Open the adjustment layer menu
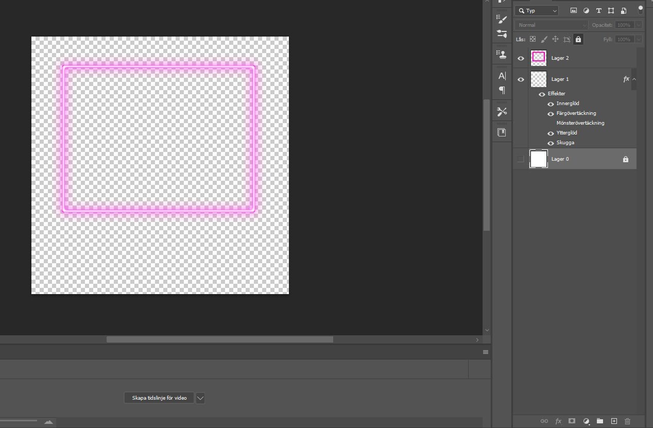This screenshot has height=428, width=653. pos(587,421)
